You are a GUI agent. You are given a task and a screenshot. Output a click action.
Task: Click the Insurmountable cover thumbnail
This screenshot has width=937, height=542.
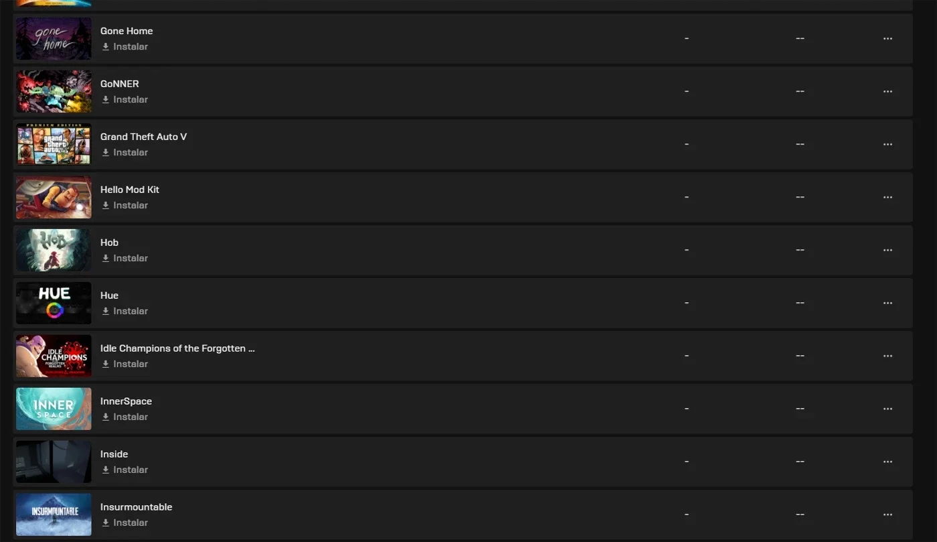pos(54,515)
